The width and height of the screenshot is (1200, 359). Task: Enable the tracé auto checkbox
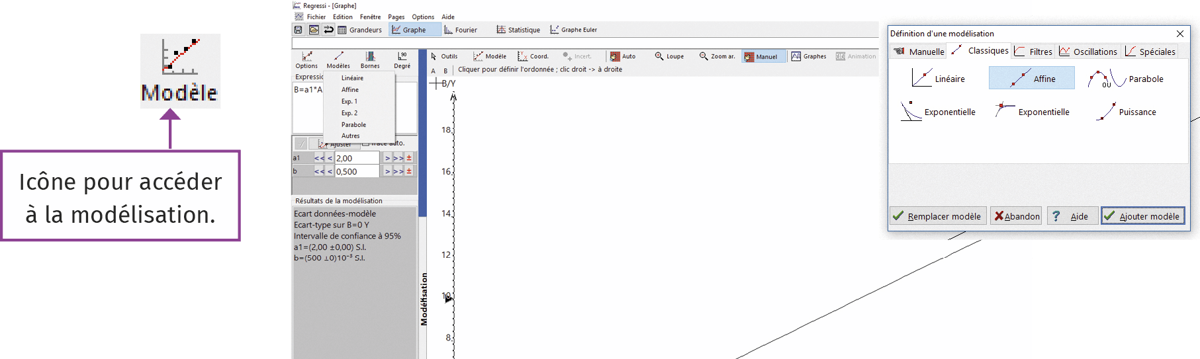(366, 143)
